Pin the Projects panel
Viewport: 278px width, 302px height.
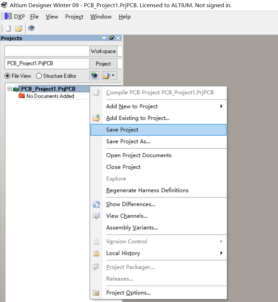[x=111, y=38]
